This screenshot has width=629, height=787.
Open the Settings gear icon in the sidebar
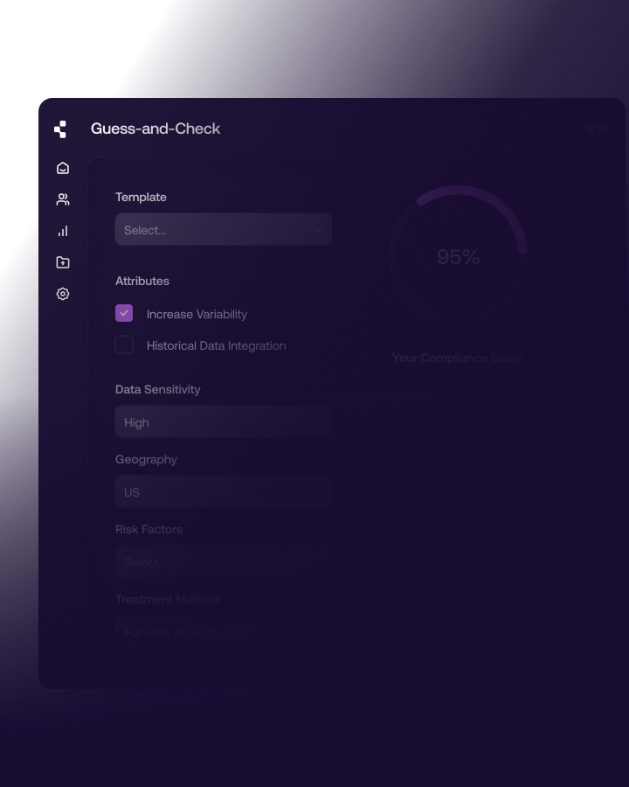[63, 294]
